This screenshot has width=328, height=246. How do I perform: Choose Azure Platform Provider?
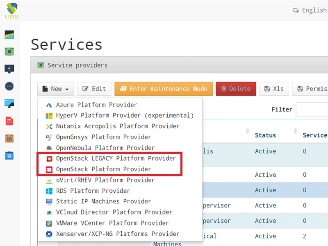[120, 105]
